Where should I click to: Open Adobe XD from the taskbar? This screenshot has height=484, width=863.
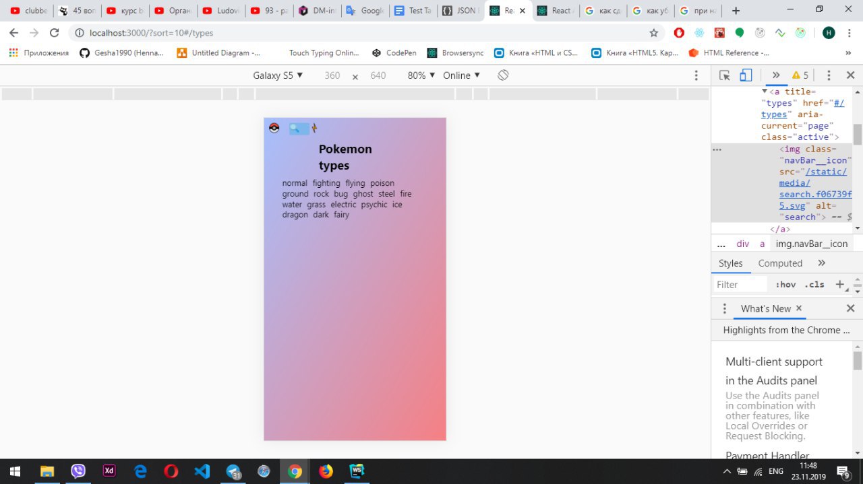109,471
